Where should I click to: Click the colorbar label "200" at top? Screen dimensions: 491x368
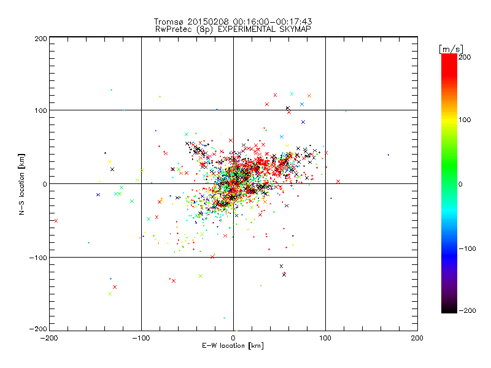(x=465, y=57)
